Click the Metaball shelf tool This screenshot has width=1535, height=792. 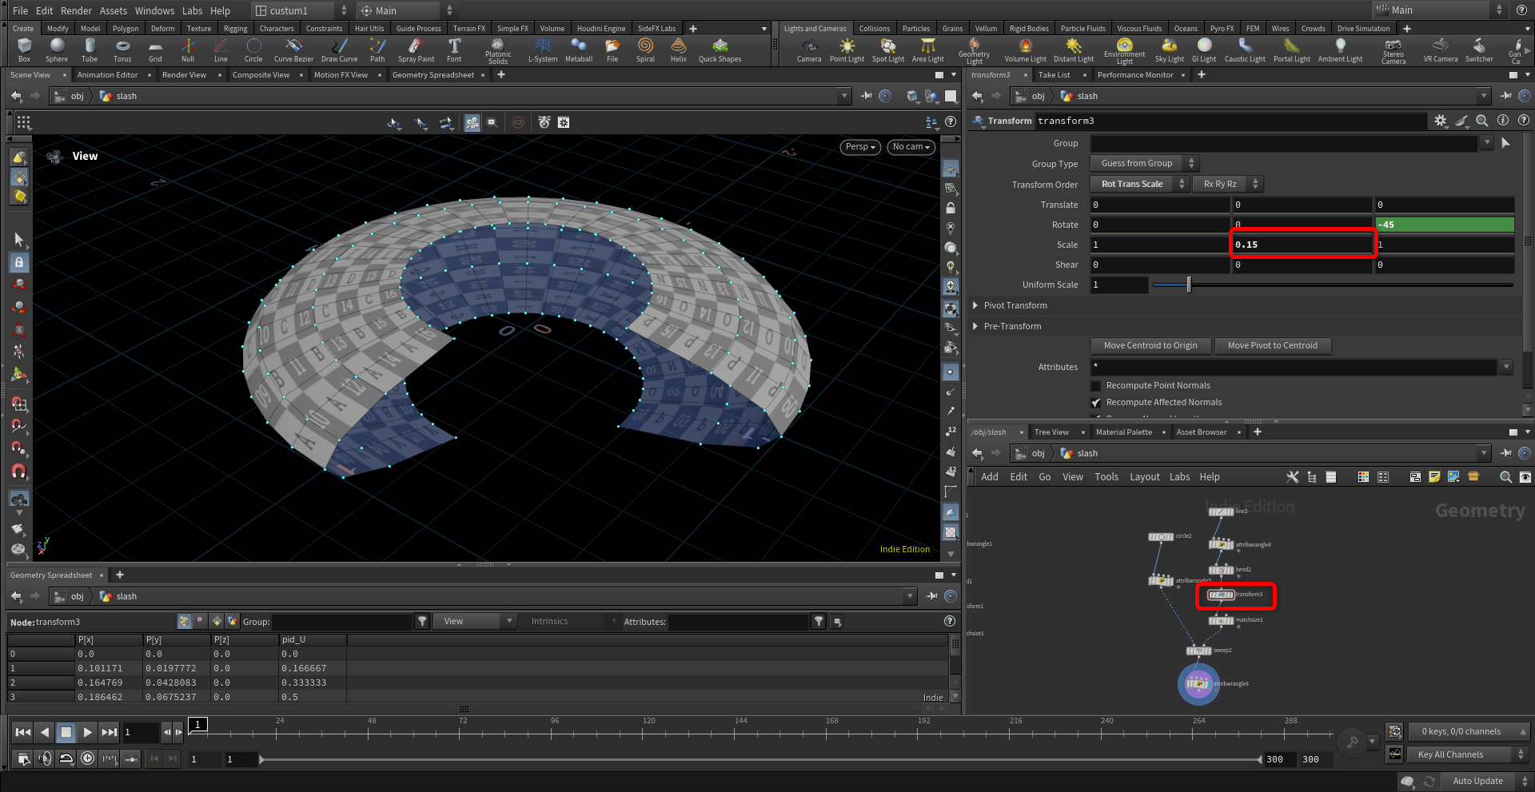coord(579,50)
